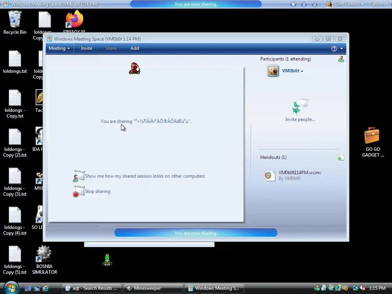Click the VM0b0t participant avatar
This screenshot has height=294, width=392.
[273, 71]
